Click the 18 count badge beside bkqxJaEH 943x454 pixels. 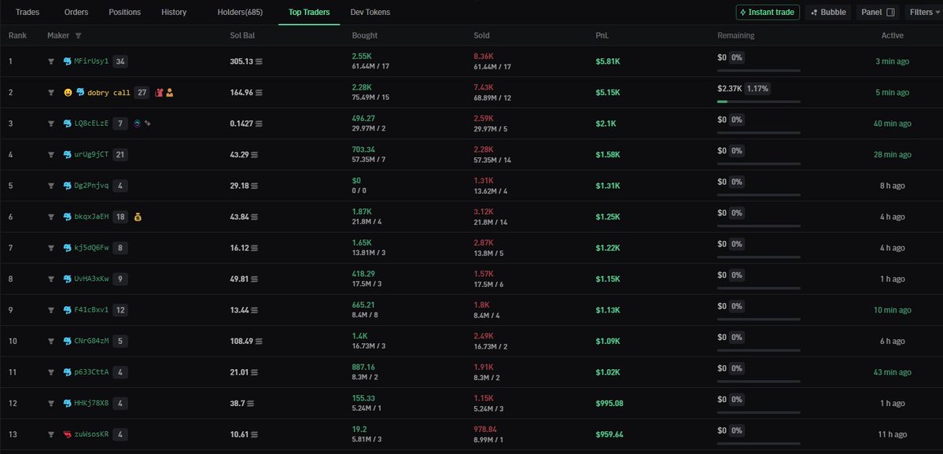(120, 216)
